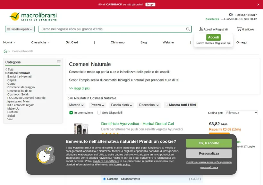The image size is (263, 185).
Task: Expand the Recensioni filter
Action: tap(149, 105)
